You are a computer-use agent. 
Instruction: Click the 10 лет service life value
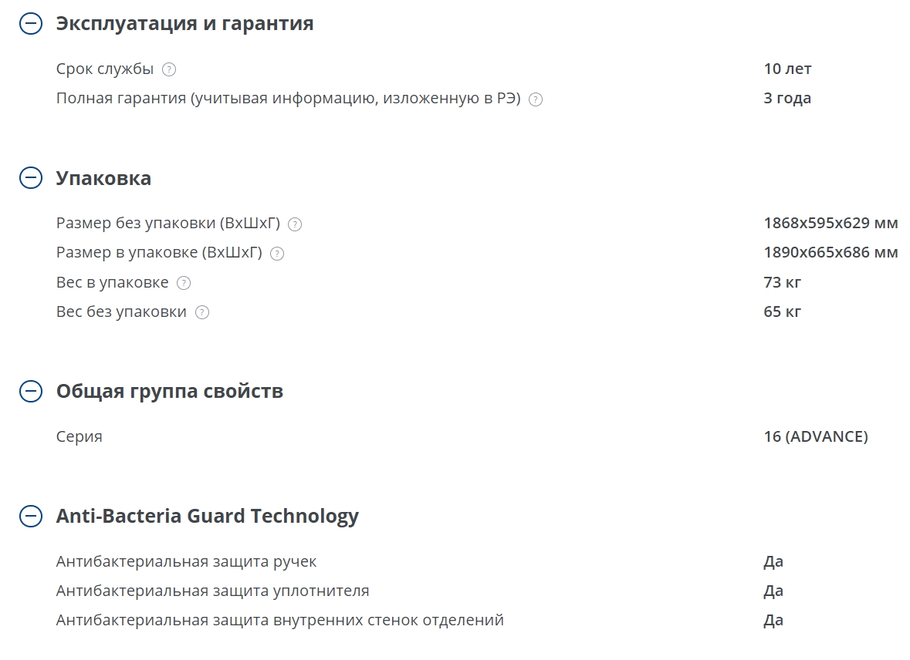pos(787,69)
